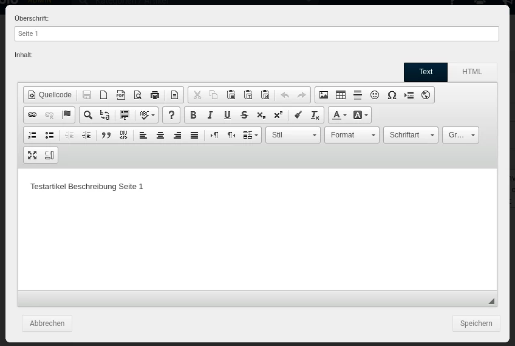Remove link with unlink icon
The width and height of the screenshot is (515, 346).
pos(49,115)
